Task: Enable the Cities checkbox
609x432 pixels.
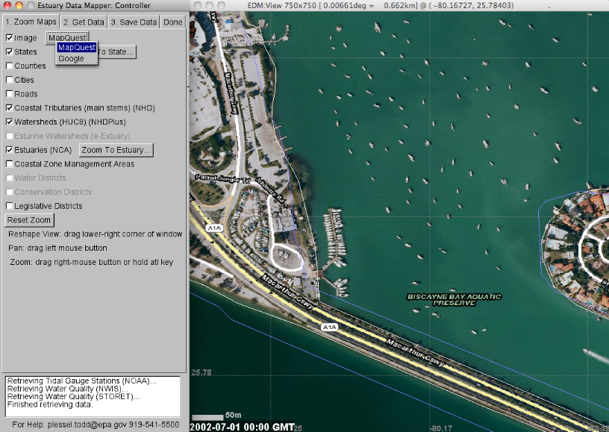Action: pos(7,80)
